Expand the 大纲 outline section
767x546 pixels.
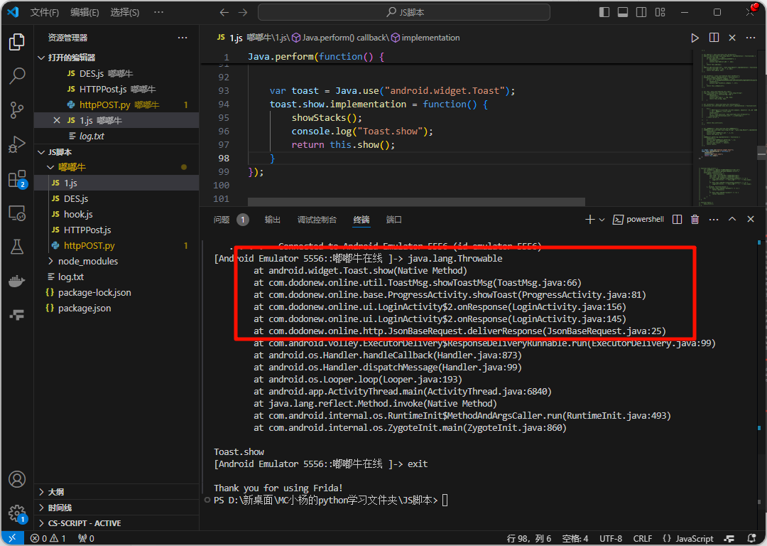(x=55, y=492)
